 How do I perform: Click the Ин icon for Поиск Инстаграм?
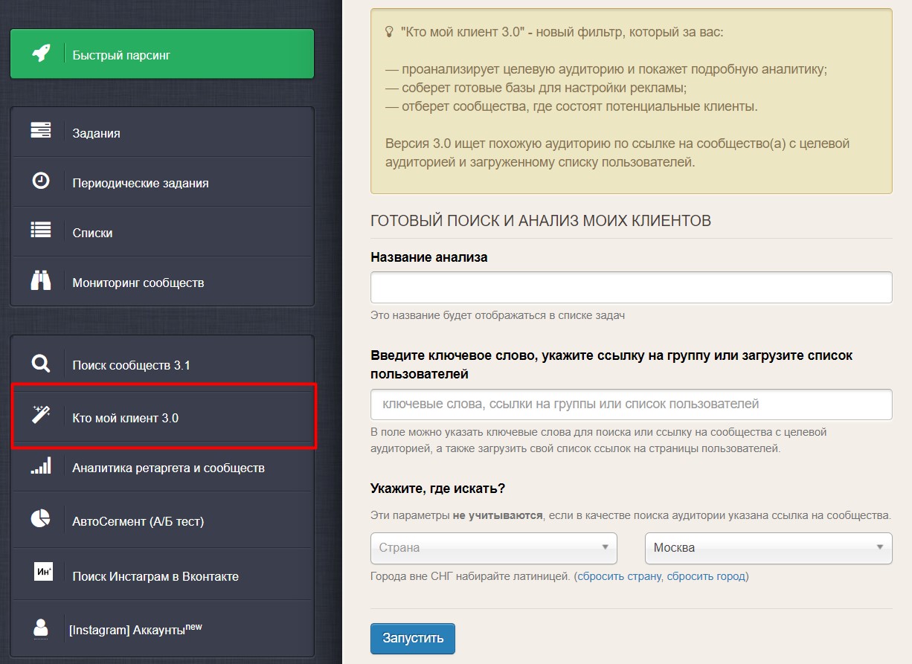(x=43, y=572)
